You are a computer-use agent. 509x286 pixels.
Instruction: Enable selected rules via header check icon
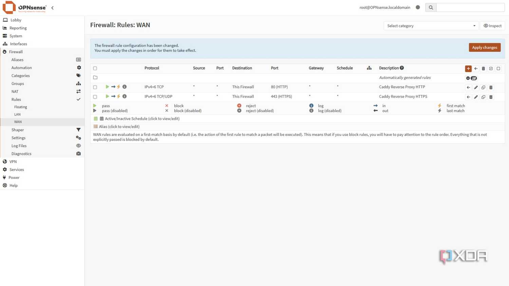tap(491, 68)
